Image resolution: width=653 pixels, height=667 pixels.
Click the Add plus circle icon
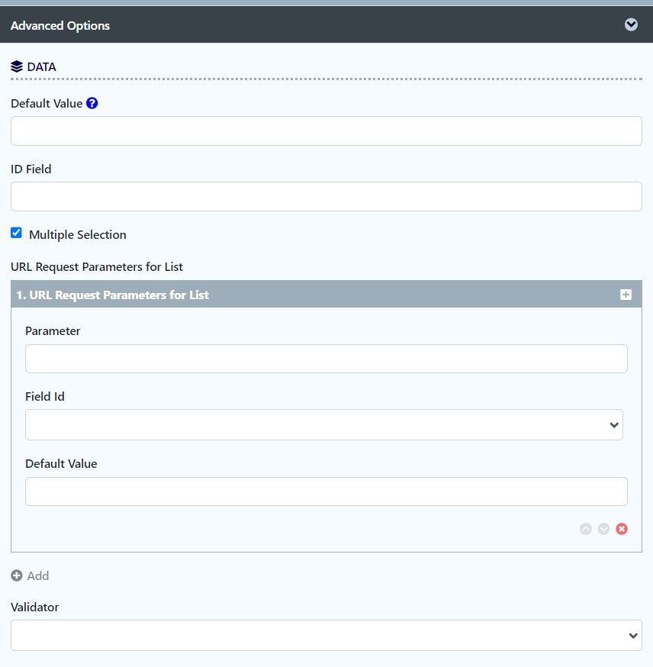pos(17,575)
